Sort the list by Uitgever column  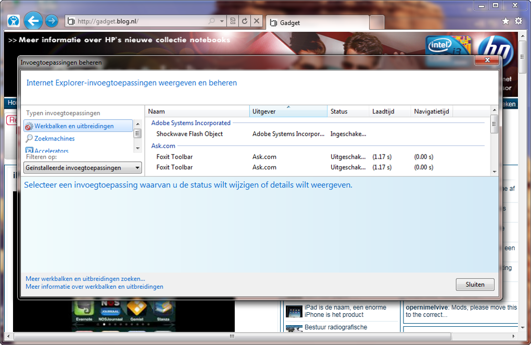(x=288, y=111)
